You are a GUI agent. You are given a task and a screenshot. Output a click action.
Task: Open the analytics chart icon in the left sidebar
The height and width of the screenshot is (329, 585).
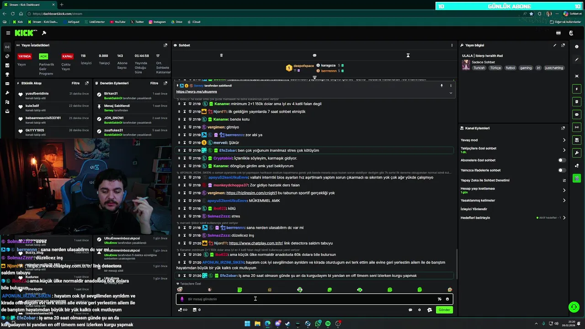pos(7,65)
